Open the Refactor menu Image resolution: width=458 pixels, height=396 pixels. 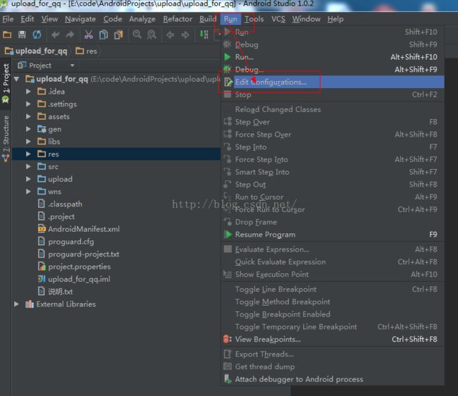point(178,19)
